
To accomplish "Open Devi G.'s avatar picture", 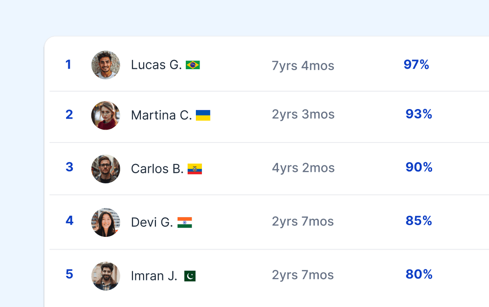I will pos(106,223).
